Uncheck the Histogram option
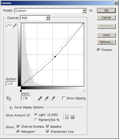The image size is (119, 139). click(x=18, y=131)
